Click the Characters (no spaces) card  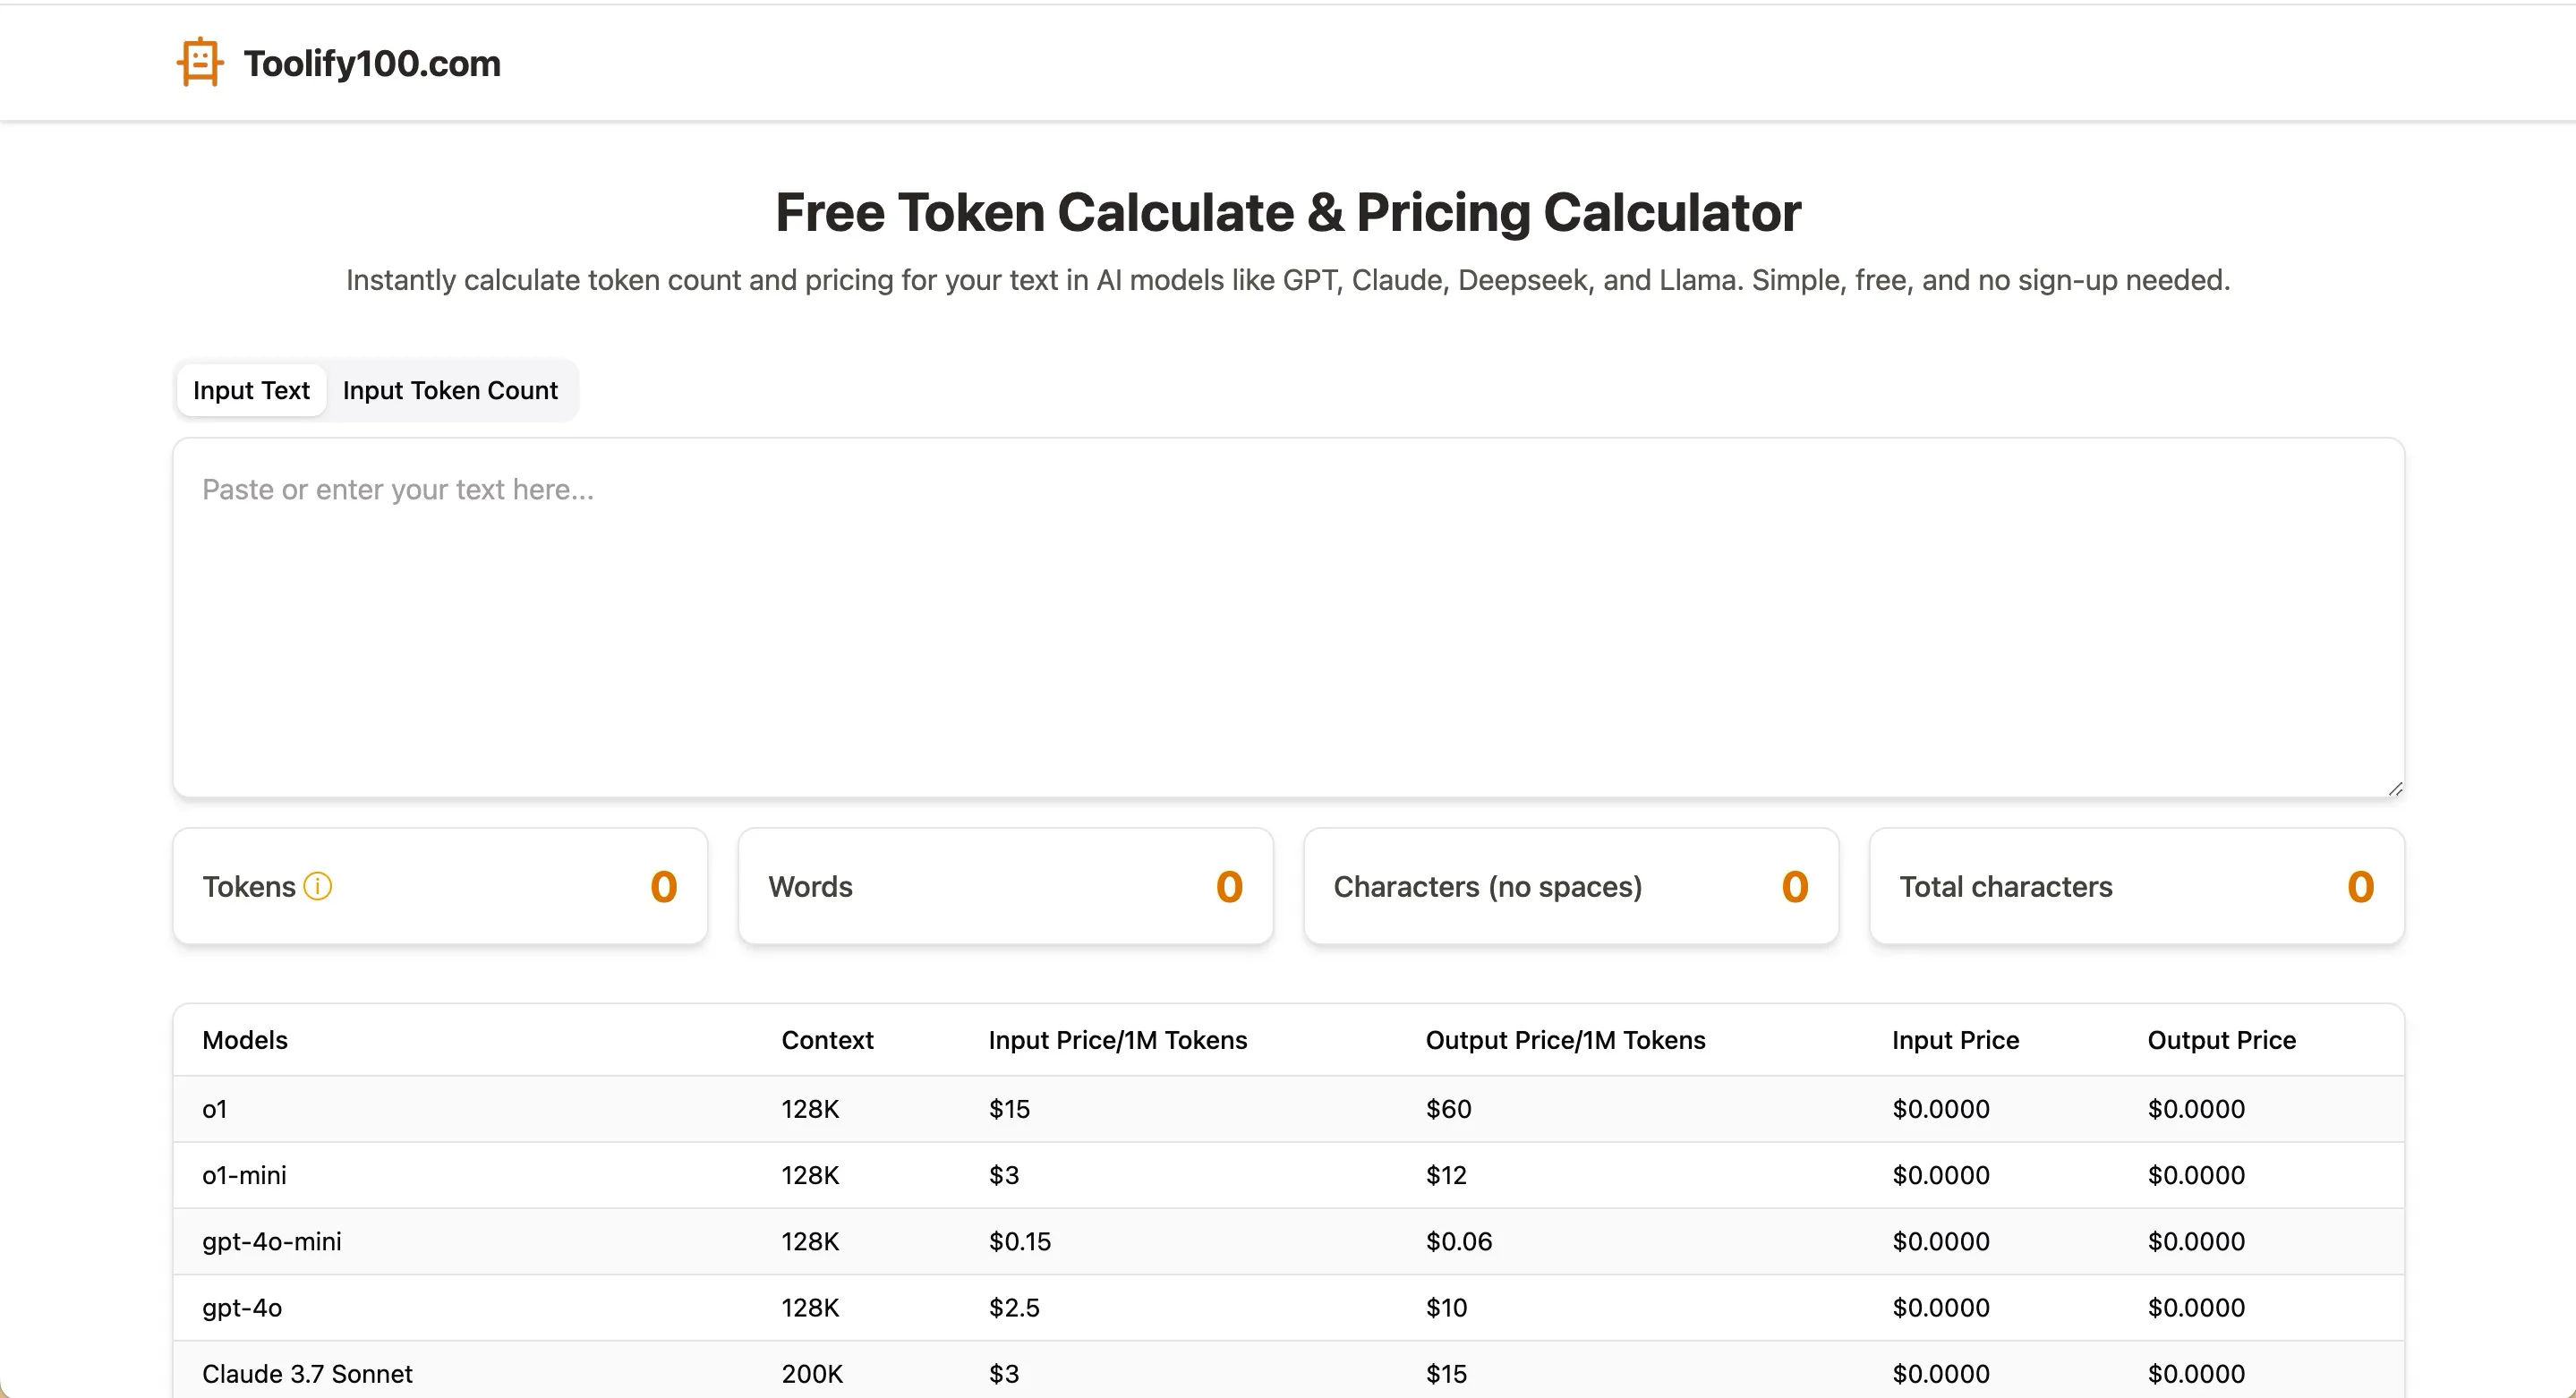pyautogui.click(x=1570, y=886)
